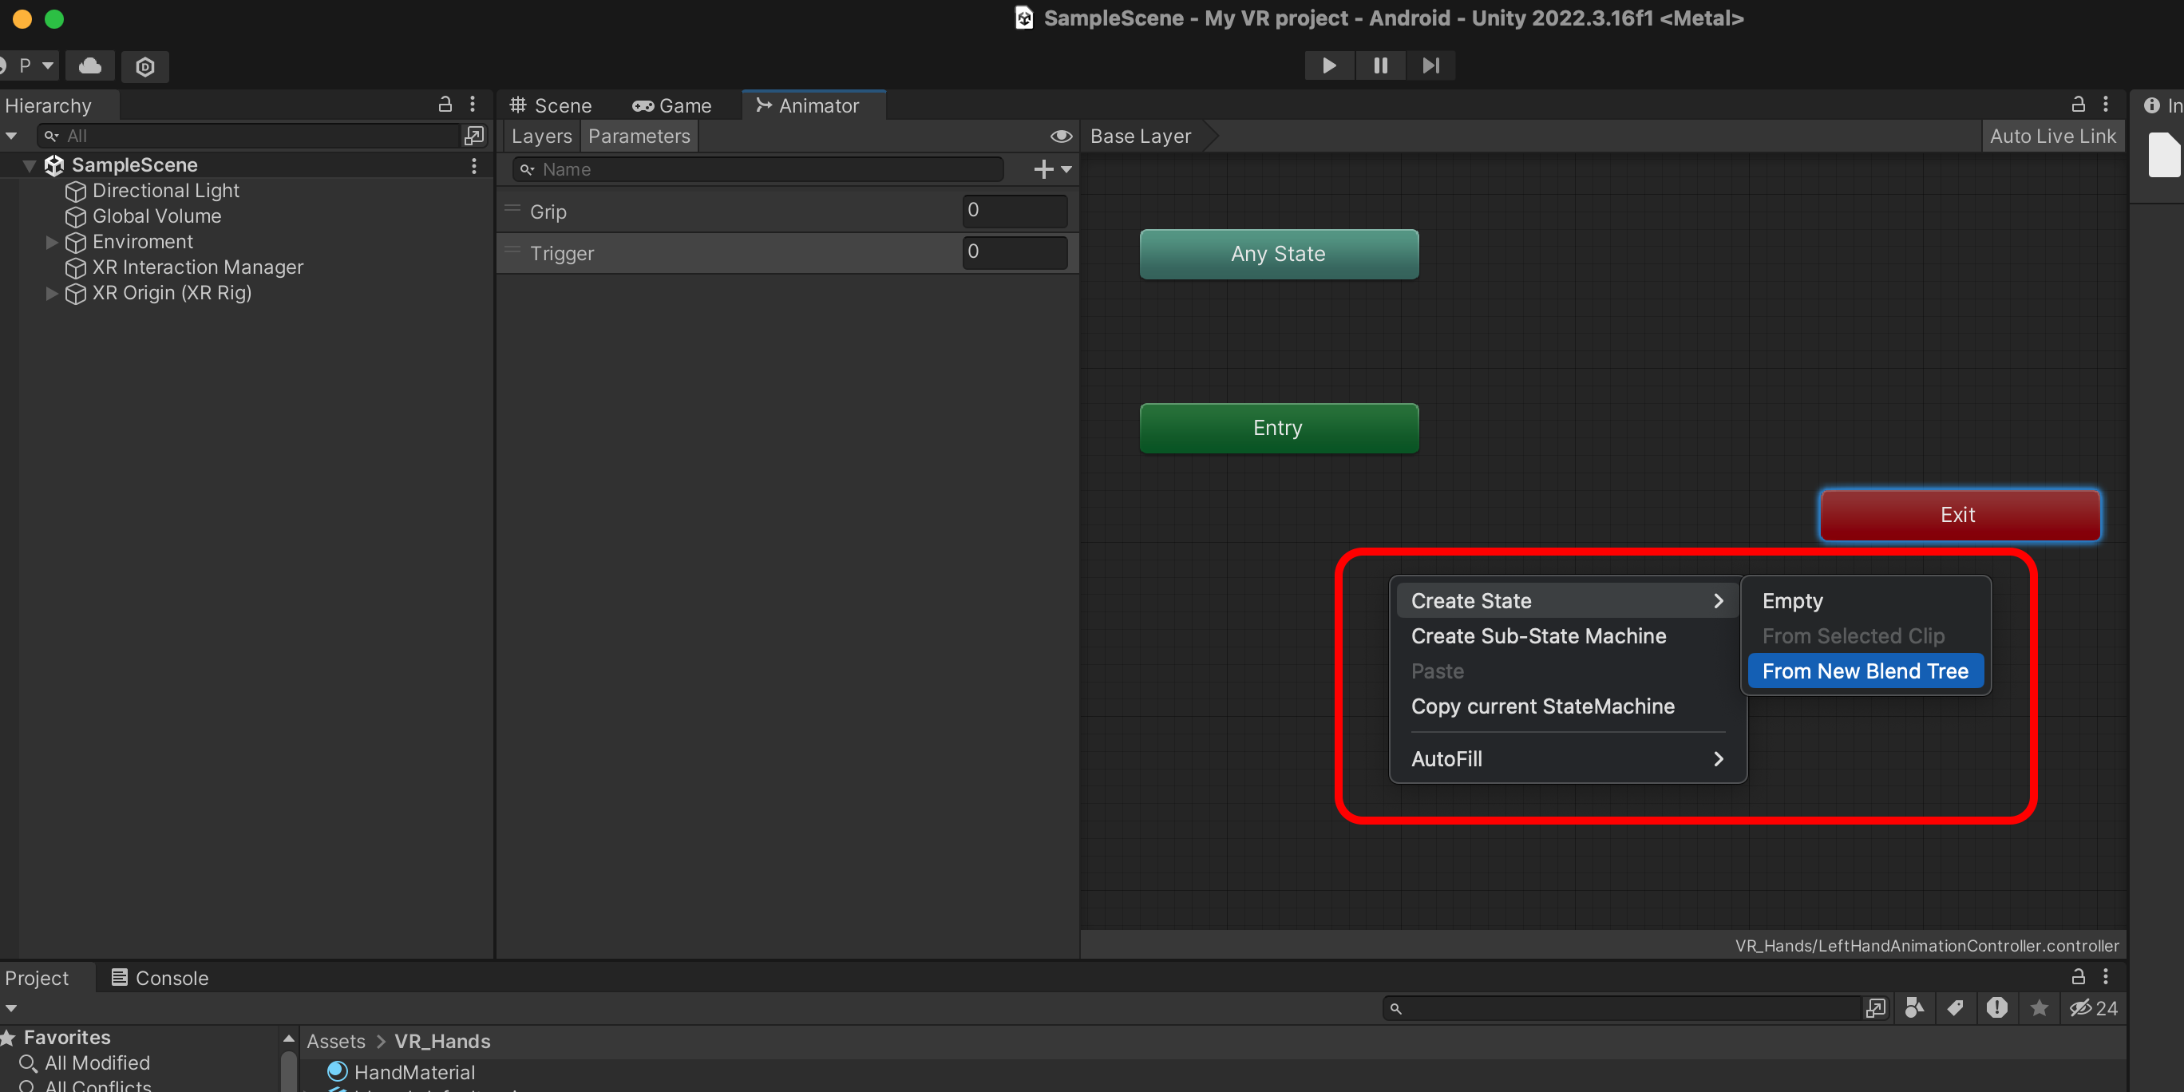Click the Unity version control hexagon icon

tap(145, 67)
